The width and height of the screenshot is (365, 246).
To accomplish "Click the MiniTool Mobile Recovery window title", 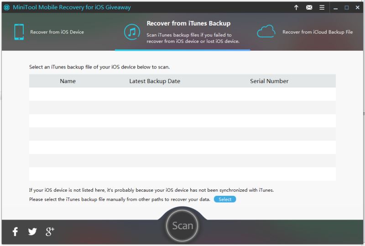I will point(72,7).
